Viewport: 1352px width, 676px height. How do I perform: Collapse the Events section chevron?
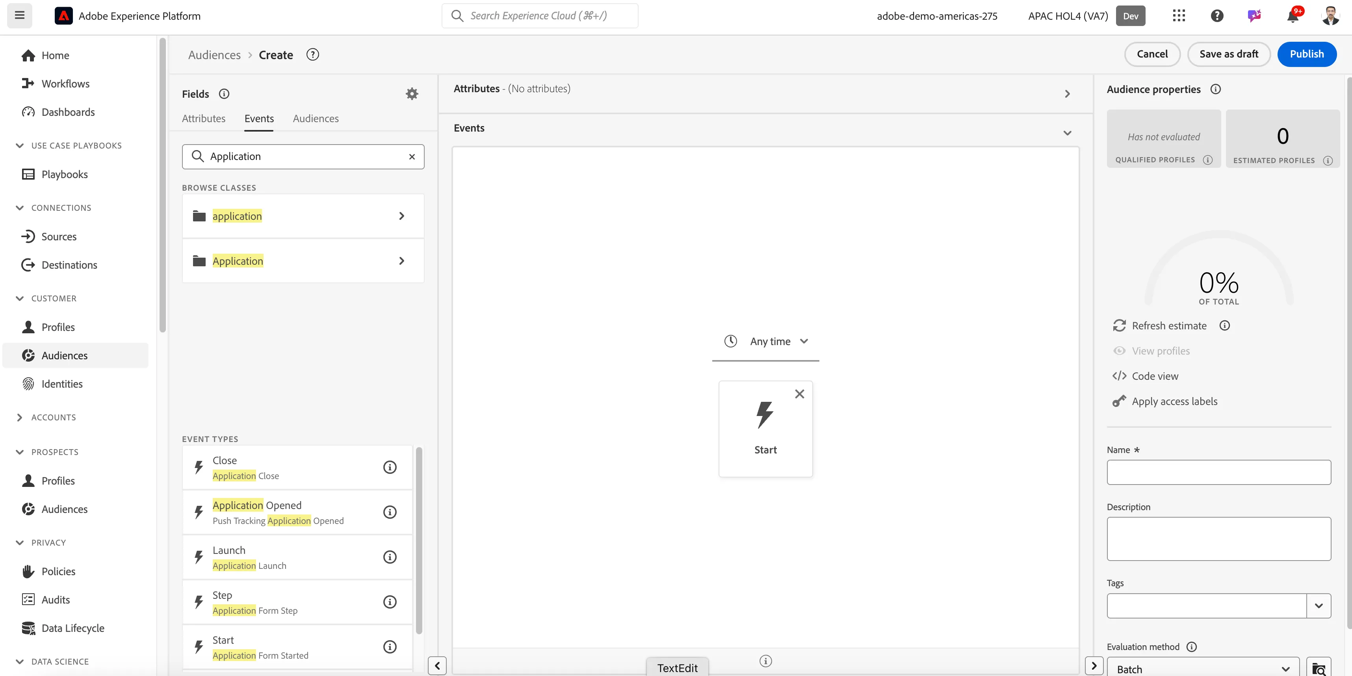1067,133
